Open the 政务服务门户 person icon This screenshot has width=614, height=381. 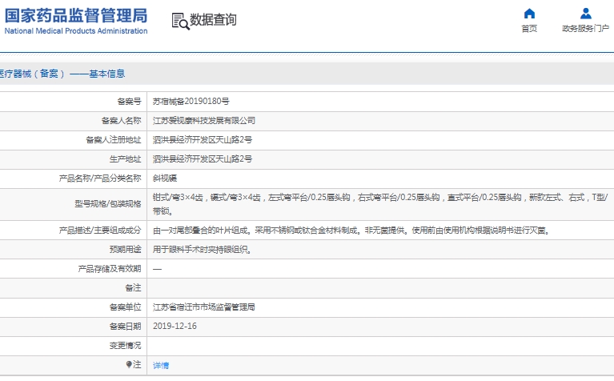585,14
